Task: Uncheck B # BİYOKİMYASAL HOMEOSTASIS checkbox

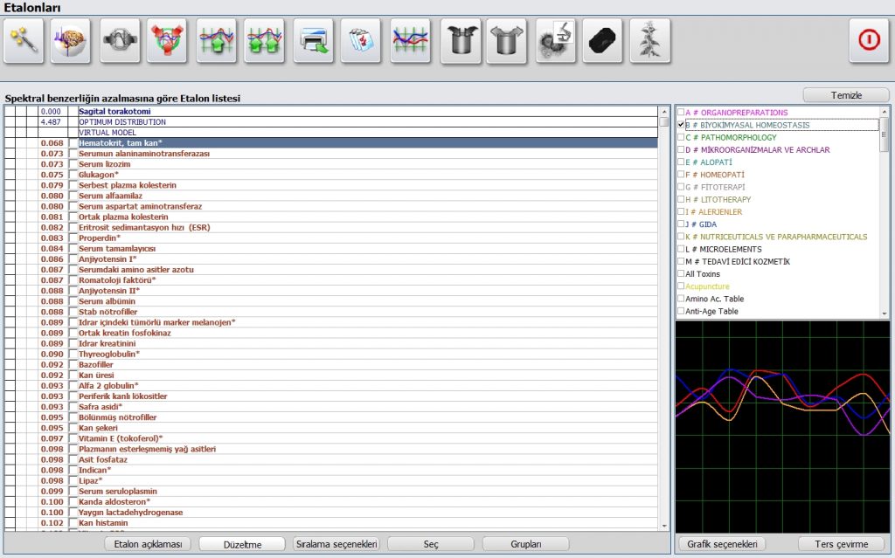Action: 681,125
